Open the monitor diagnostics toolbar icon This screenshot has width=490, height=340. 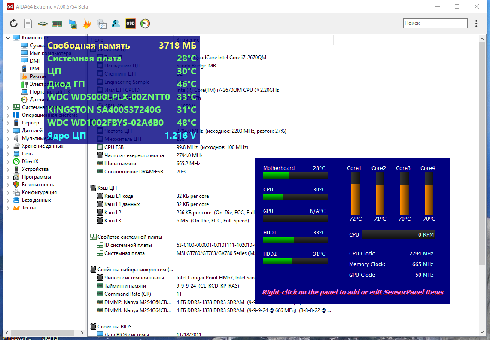click(x=73, y=24)
